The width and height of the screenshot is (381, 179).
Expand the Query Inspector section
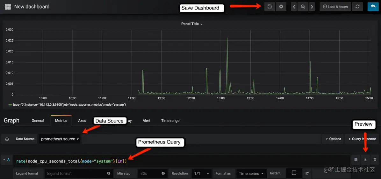pyautogui.click(x=362, y=139)
